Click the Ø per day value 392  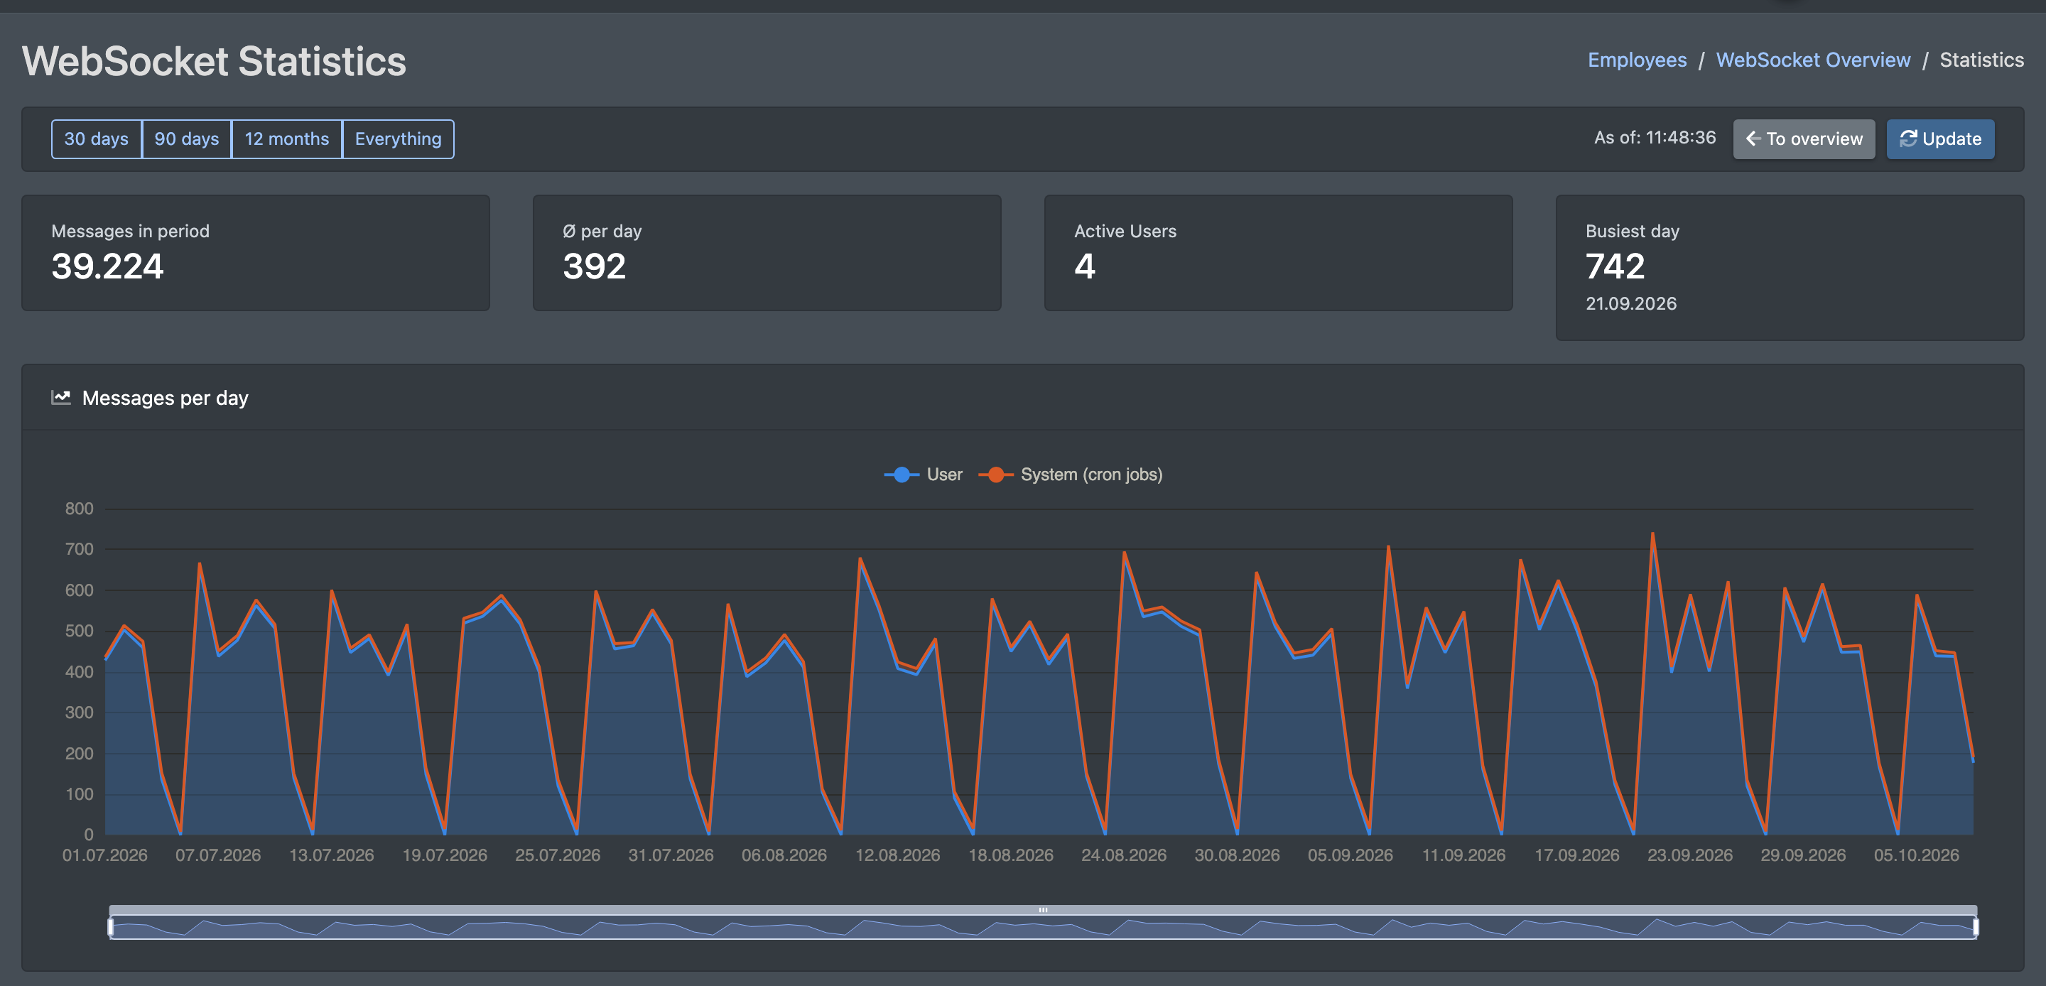pos(594,266)
